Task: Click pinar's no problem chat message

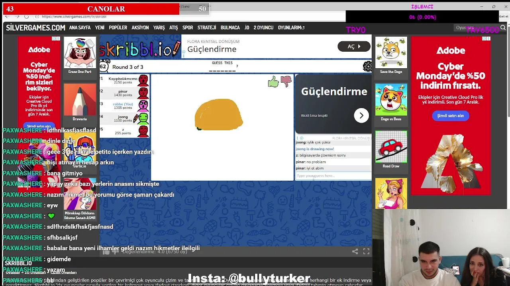Action: pyautogui.click(x=311, y=162)
